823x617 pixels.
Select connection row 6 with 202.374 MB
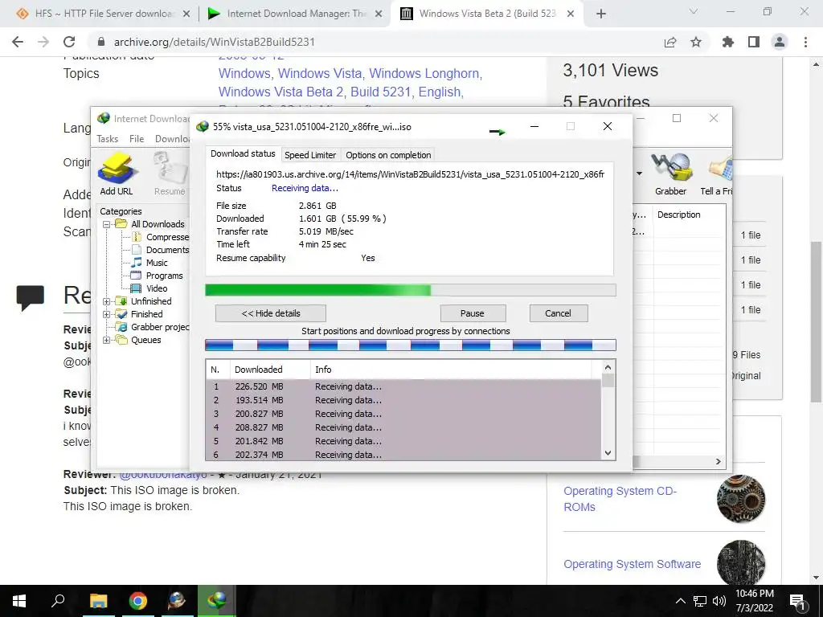click(403, 455)
